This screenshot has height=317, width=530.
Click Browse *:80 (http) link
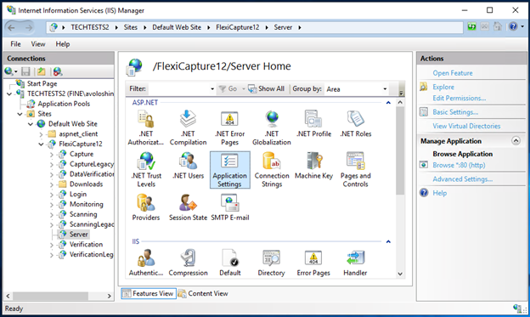[x=459, y=165]
